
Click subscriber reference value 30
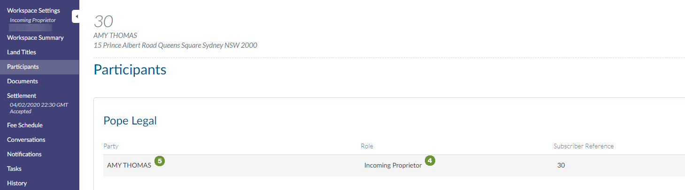pos(561,165)
